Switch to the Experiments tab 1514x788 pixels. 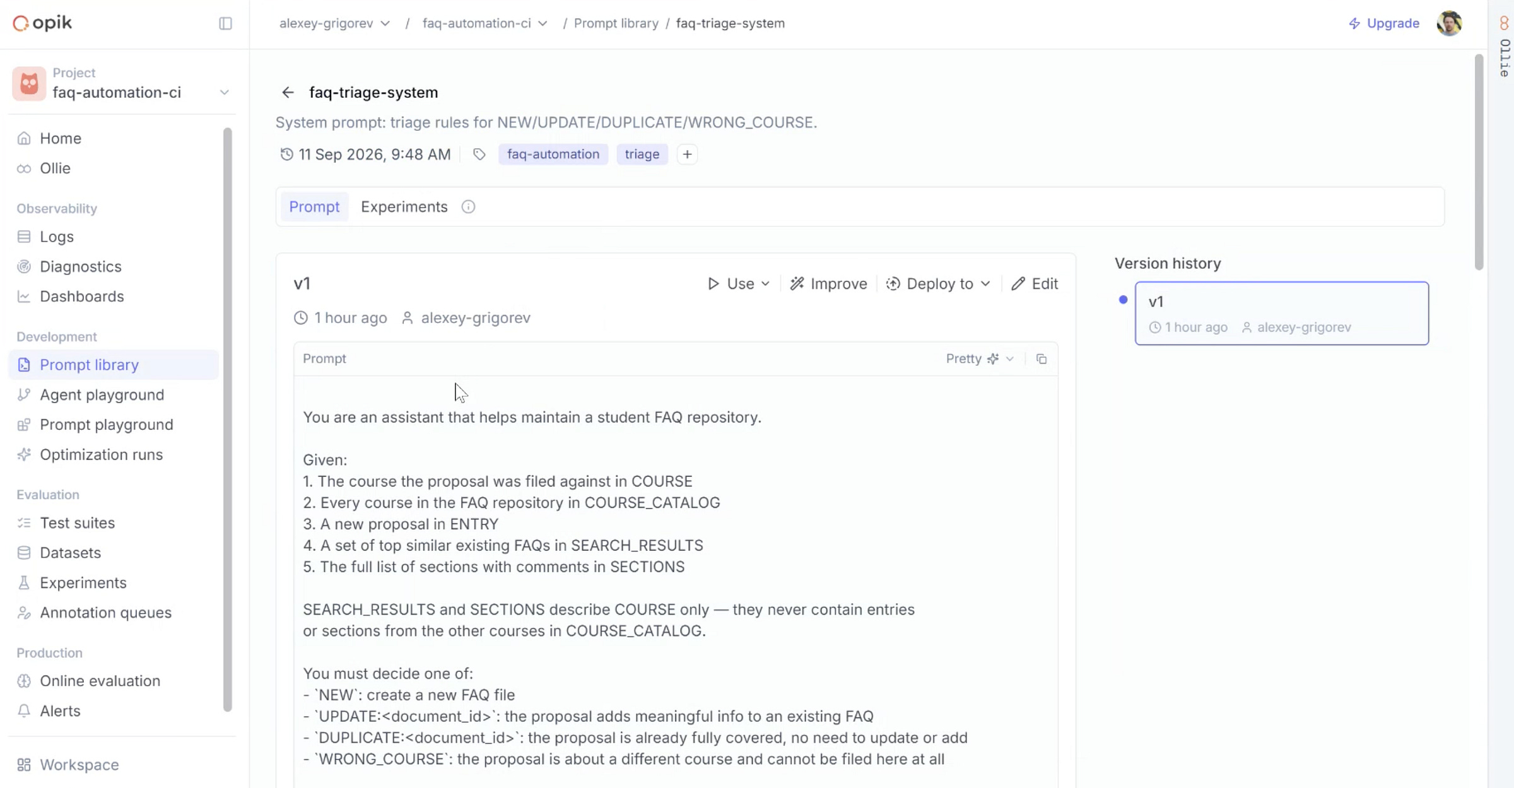(404, 207)
